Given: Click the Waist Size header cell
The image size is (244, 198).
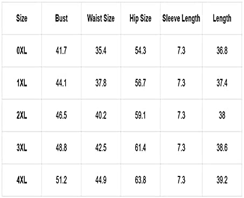Looking at the screenshot, I should coord(101,18).
